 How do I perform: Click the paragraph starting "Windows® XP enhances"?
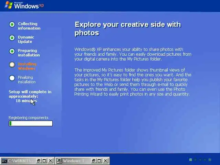pos(133,54)
